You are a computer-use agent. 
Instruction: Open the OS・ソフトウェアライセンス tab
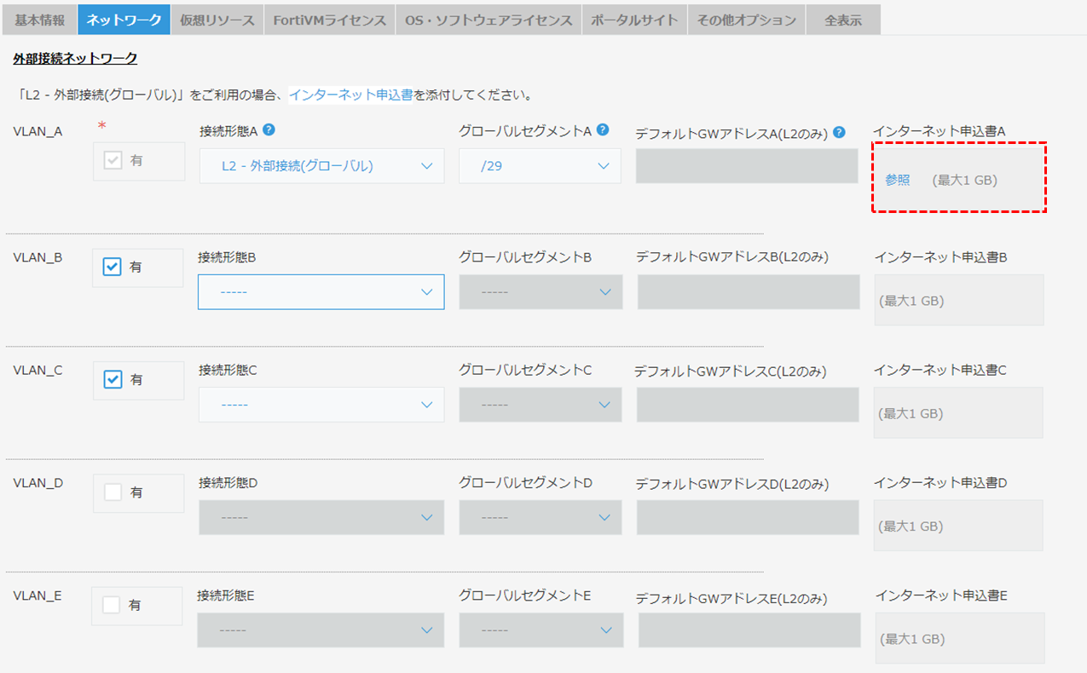tap(489, 20)
